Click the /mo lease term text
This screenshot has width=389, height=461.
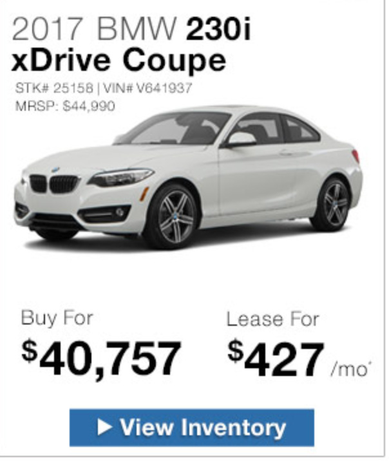pyautogui.click(x=350, y=370)
